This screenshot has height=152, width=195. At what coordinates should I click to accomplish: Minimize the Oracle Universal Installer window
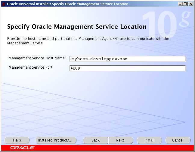click(180, 4)
